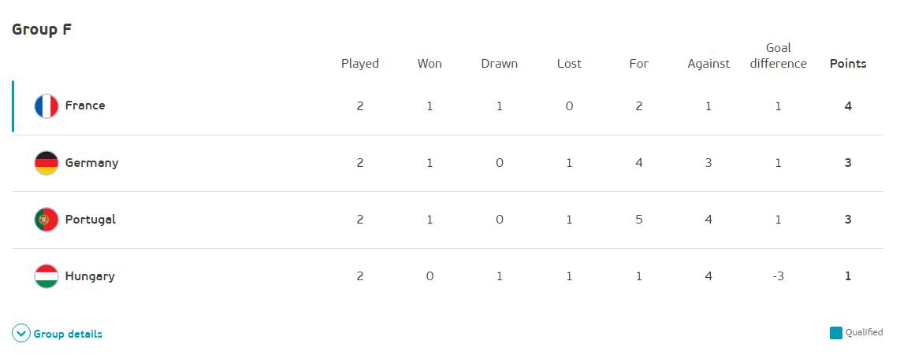
Task: Expand the Group details section
Action: click(68, 334)
